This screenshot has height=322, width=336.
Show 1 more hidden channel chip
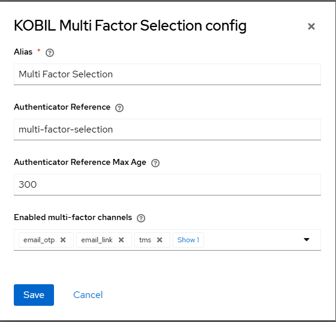[188, 240]
